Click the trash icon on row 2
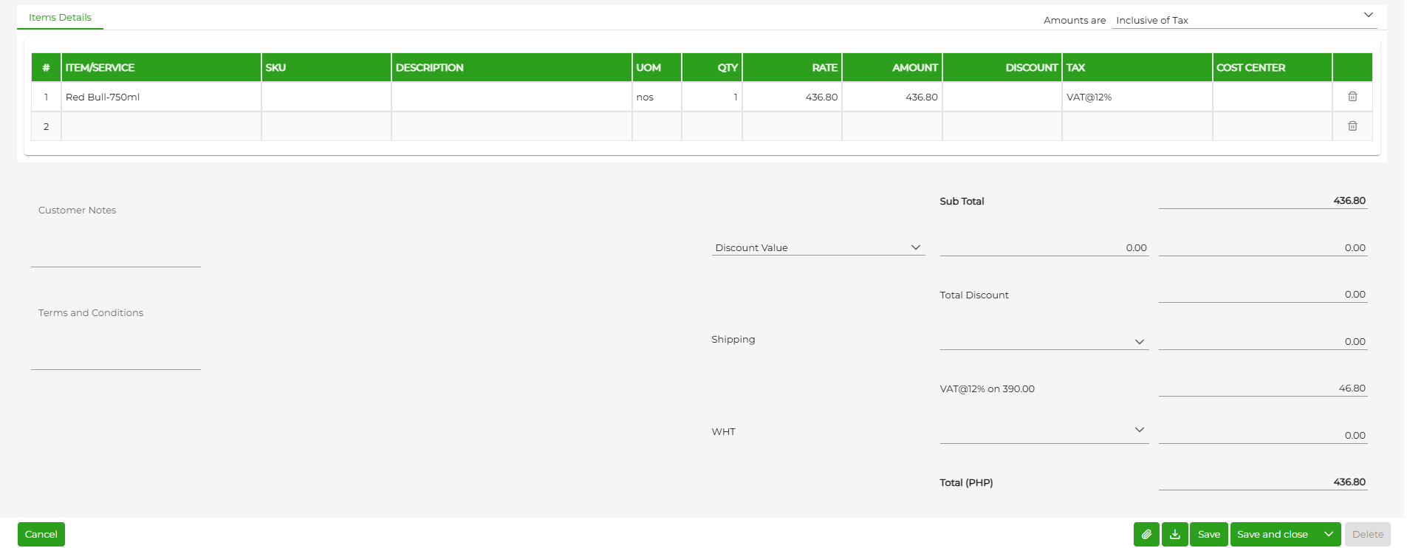The width and height of the screenshot is (1407, 548). click(1352, 126)
